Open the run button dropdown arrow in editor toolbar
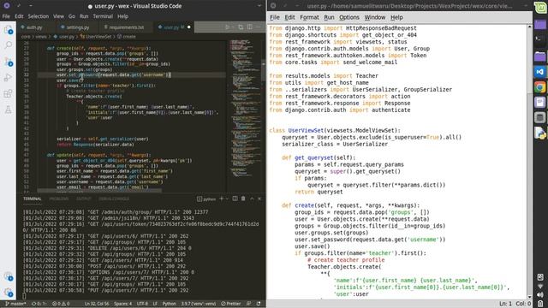The height and width of the screenshot is (308, 548). click(233, 27)
